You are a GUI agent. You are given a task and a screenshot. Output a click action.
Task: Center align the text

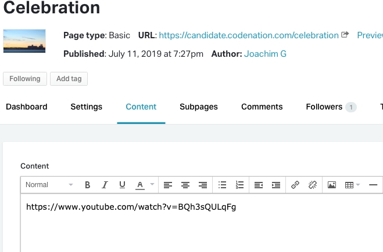tap(185, 185)
